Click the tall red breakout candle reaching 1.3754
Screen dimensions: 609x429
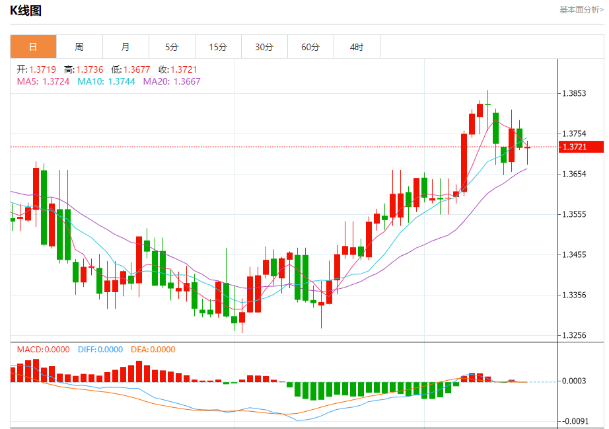[x=464, y=163]
